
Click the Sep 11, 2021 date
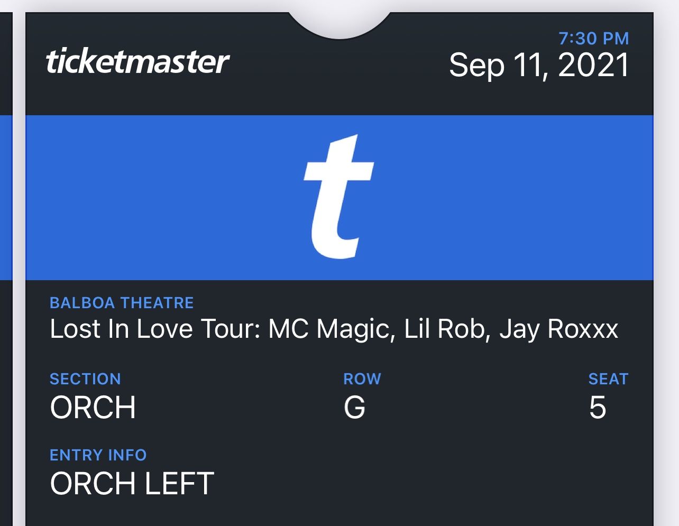pos(539,66)
